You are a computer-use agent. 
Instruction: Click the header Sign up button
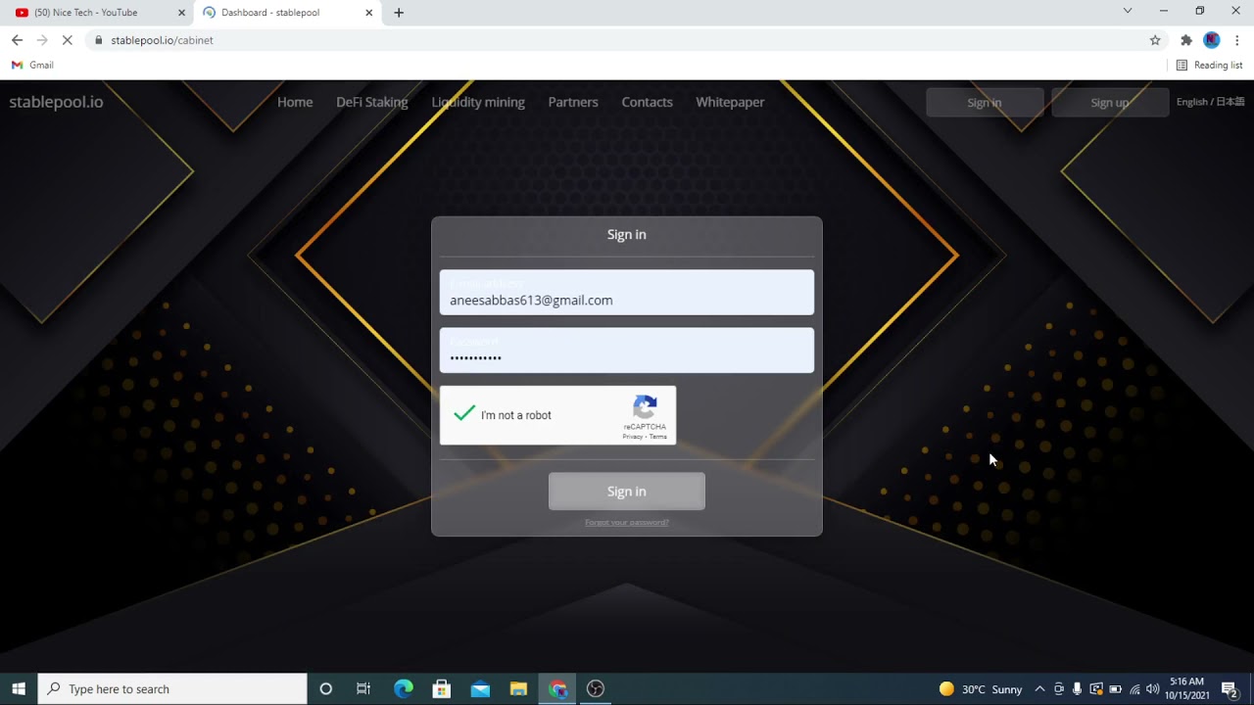[x=1110, y=103]
